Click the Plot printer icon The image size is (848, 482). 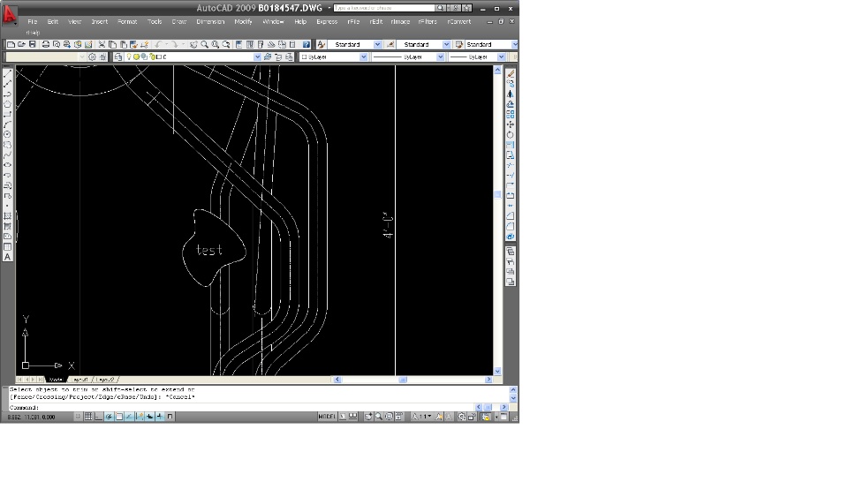(x=45, y=44)
